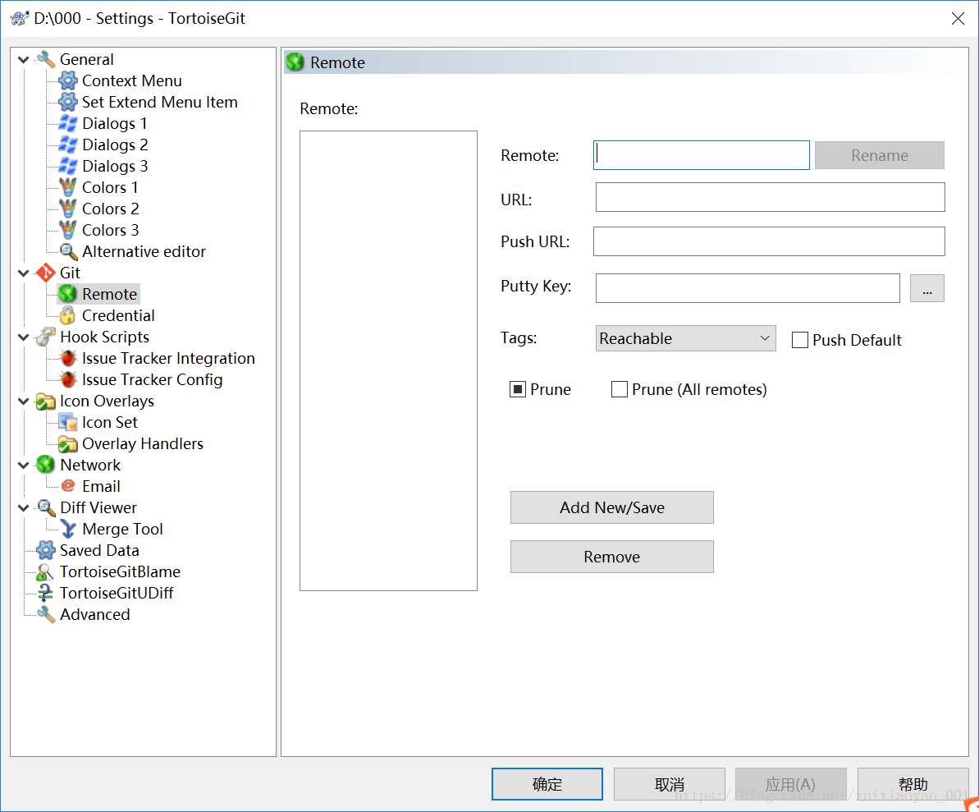Check Prune (All remotes) option
The image size is (979, 812).
click(x=620, y=390)
